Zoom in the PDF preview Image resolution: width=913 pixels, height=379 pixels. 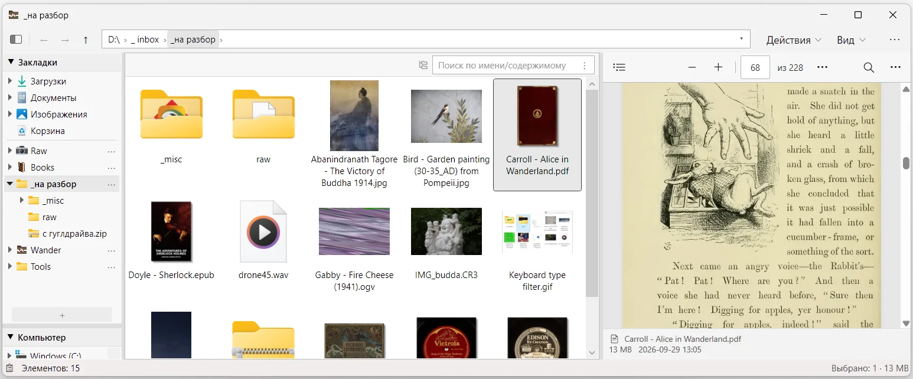(718, 67)
